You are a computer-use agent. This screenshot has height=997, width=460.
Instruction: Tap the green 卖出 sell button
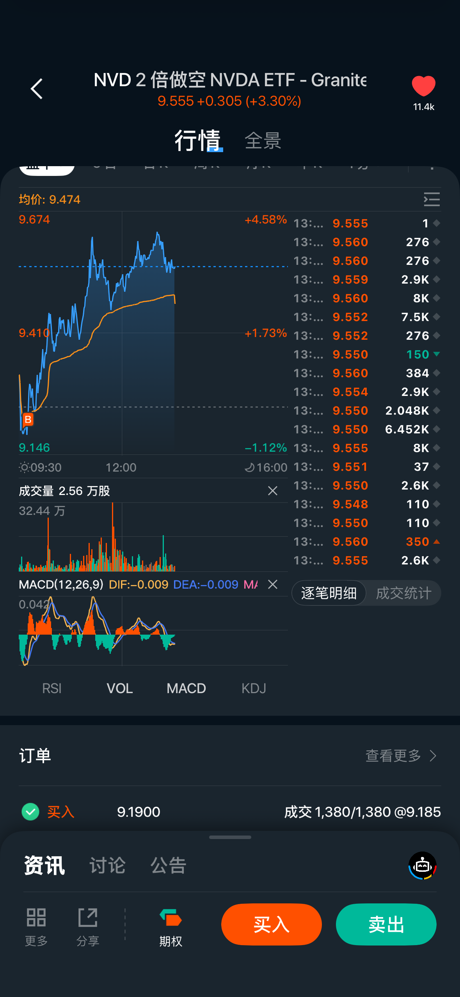[x=386, y=924]
